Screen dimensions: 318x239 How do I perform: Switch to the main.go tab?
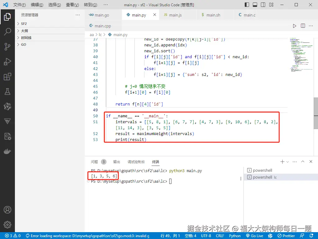point(103,15)
